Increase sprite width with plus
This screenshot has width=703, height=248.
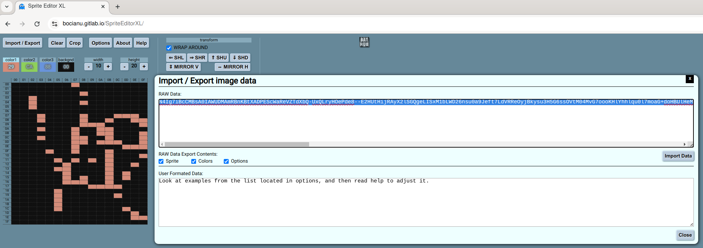point(108,66)
